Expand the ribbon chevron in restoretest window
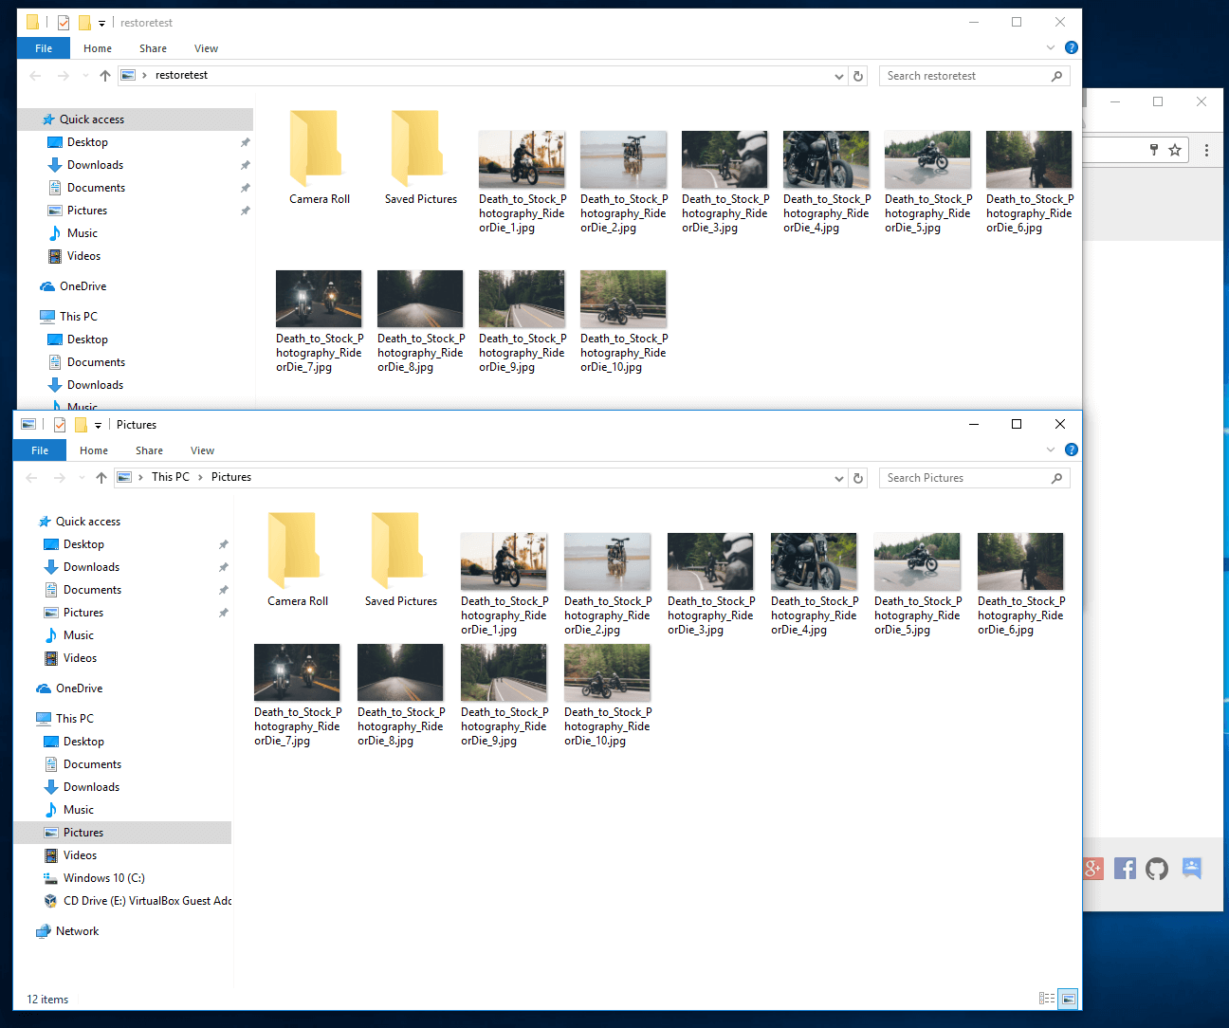The height and width of the screenshot is (1028, 1229). click(x=1051, y=48)
